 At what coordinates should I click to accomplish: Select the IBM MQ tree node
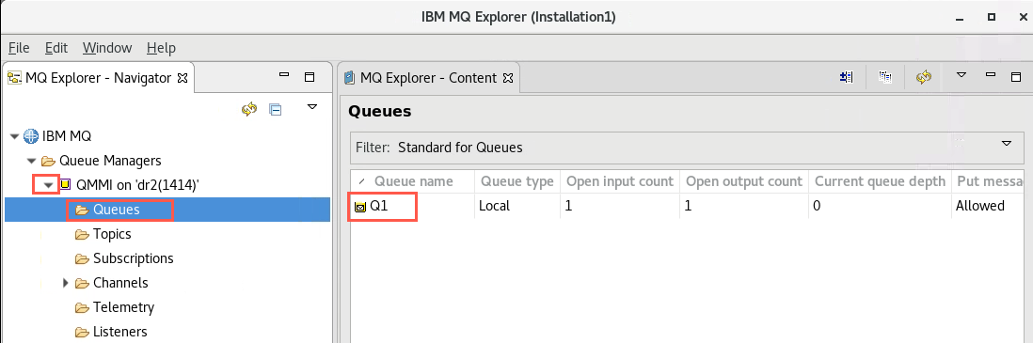coord(67,136)
